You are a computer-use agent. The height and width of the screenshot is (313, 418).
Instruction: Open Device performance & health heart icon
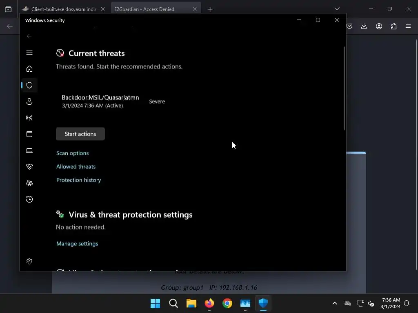[29, 167]
